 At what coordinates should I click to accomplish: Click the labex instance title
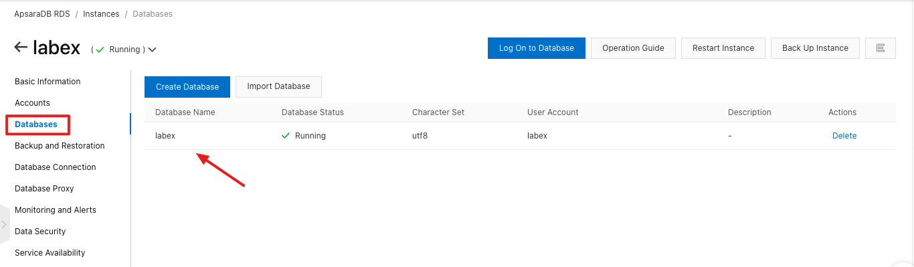(x=57, y=48)
